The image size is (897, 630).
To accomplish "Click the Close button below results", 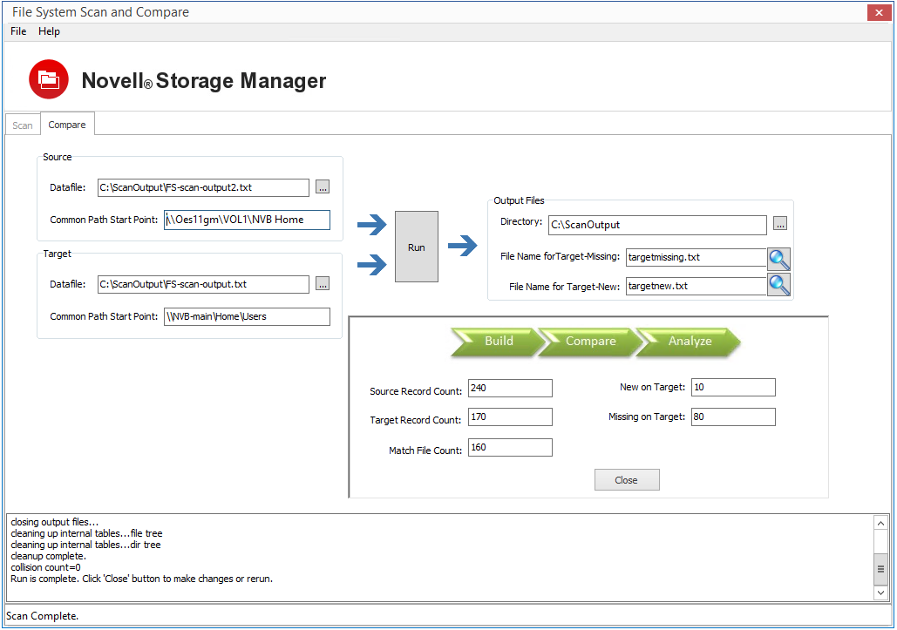I will (626, 480).
